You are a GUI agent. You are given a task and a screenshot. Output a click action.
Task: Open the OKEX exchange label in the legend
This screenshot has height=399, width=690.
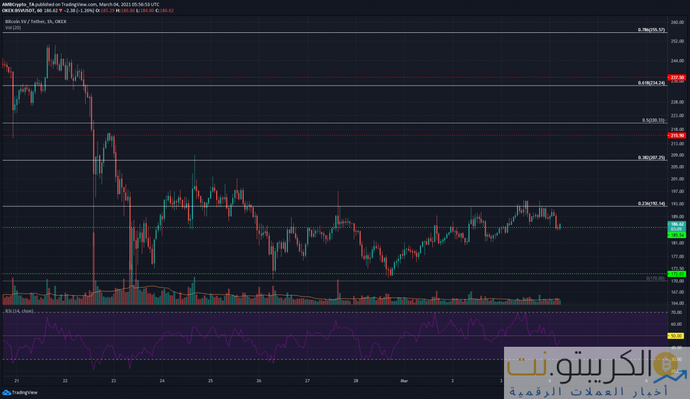click(x=60, y=21)
